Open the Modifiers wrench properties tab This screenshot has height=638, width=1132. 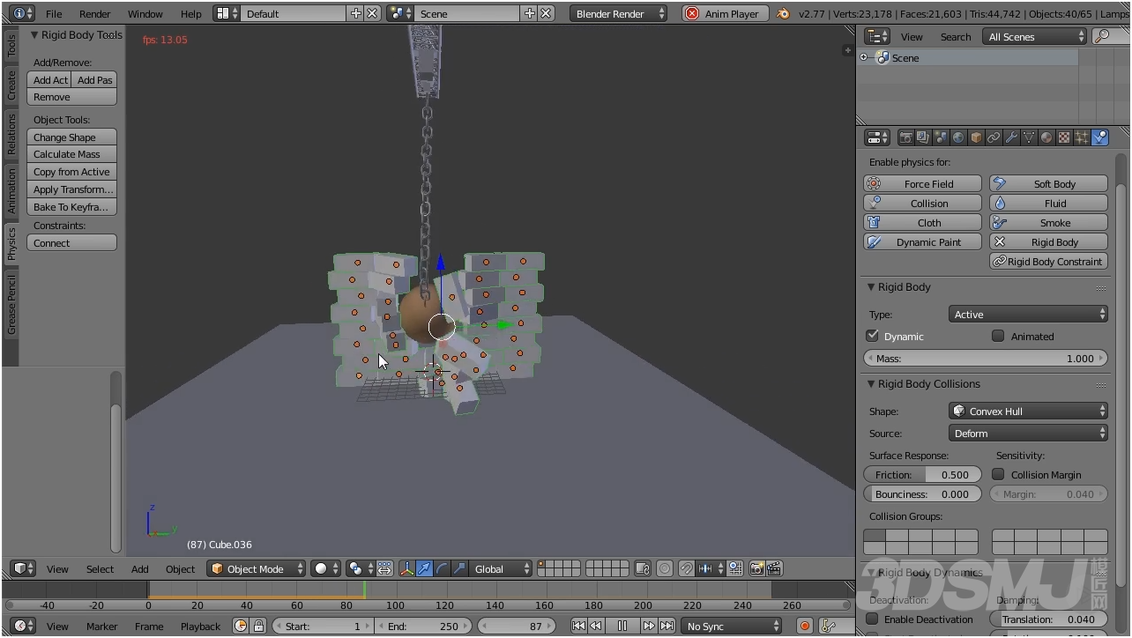1011,137
